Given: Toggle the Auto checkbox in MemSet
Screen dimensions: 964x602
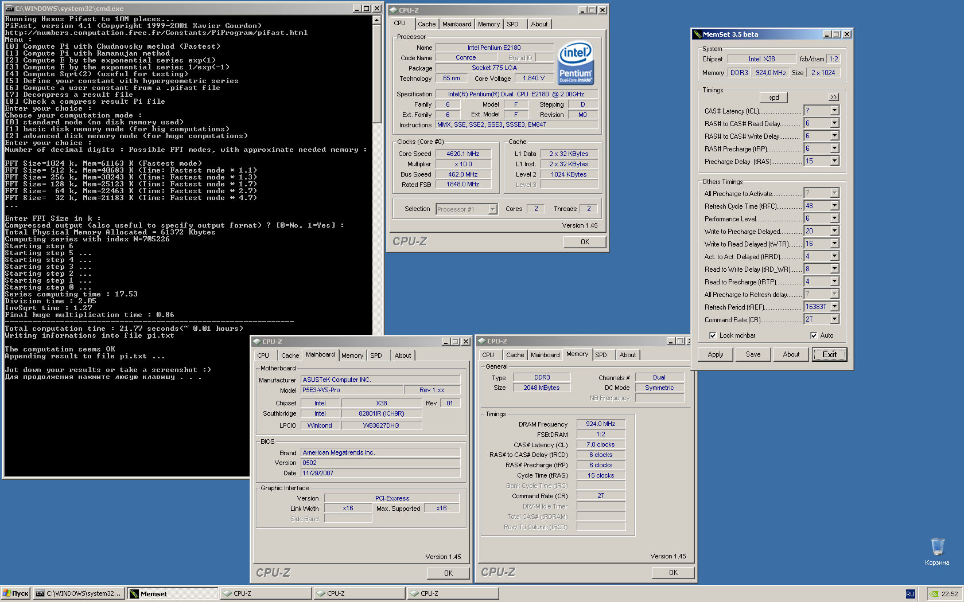Looking at the screenshot, I should click(813, 335).
